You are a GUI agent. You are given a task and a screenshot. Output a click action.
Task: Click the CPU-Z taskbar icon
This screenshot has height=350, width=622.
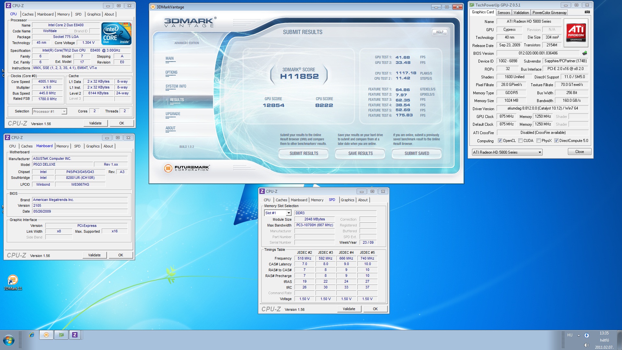coord(75,335)
